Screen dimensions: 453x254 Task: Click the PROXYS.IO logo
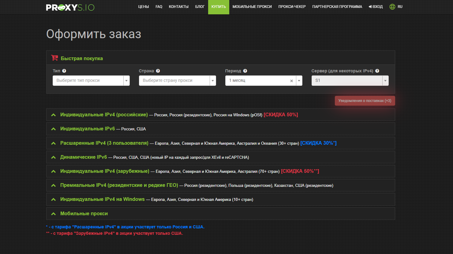[70, 7]
